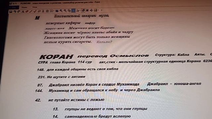The width and height of the screenshot is (212, 119).
Task: Click the line 'для каждой общины есть своя кибла'
Action: tap(82, 69)
